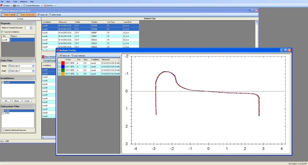Check the BPMS subsystem checkbox
Viewport: 308px width, 165px height.
[3, 113]
